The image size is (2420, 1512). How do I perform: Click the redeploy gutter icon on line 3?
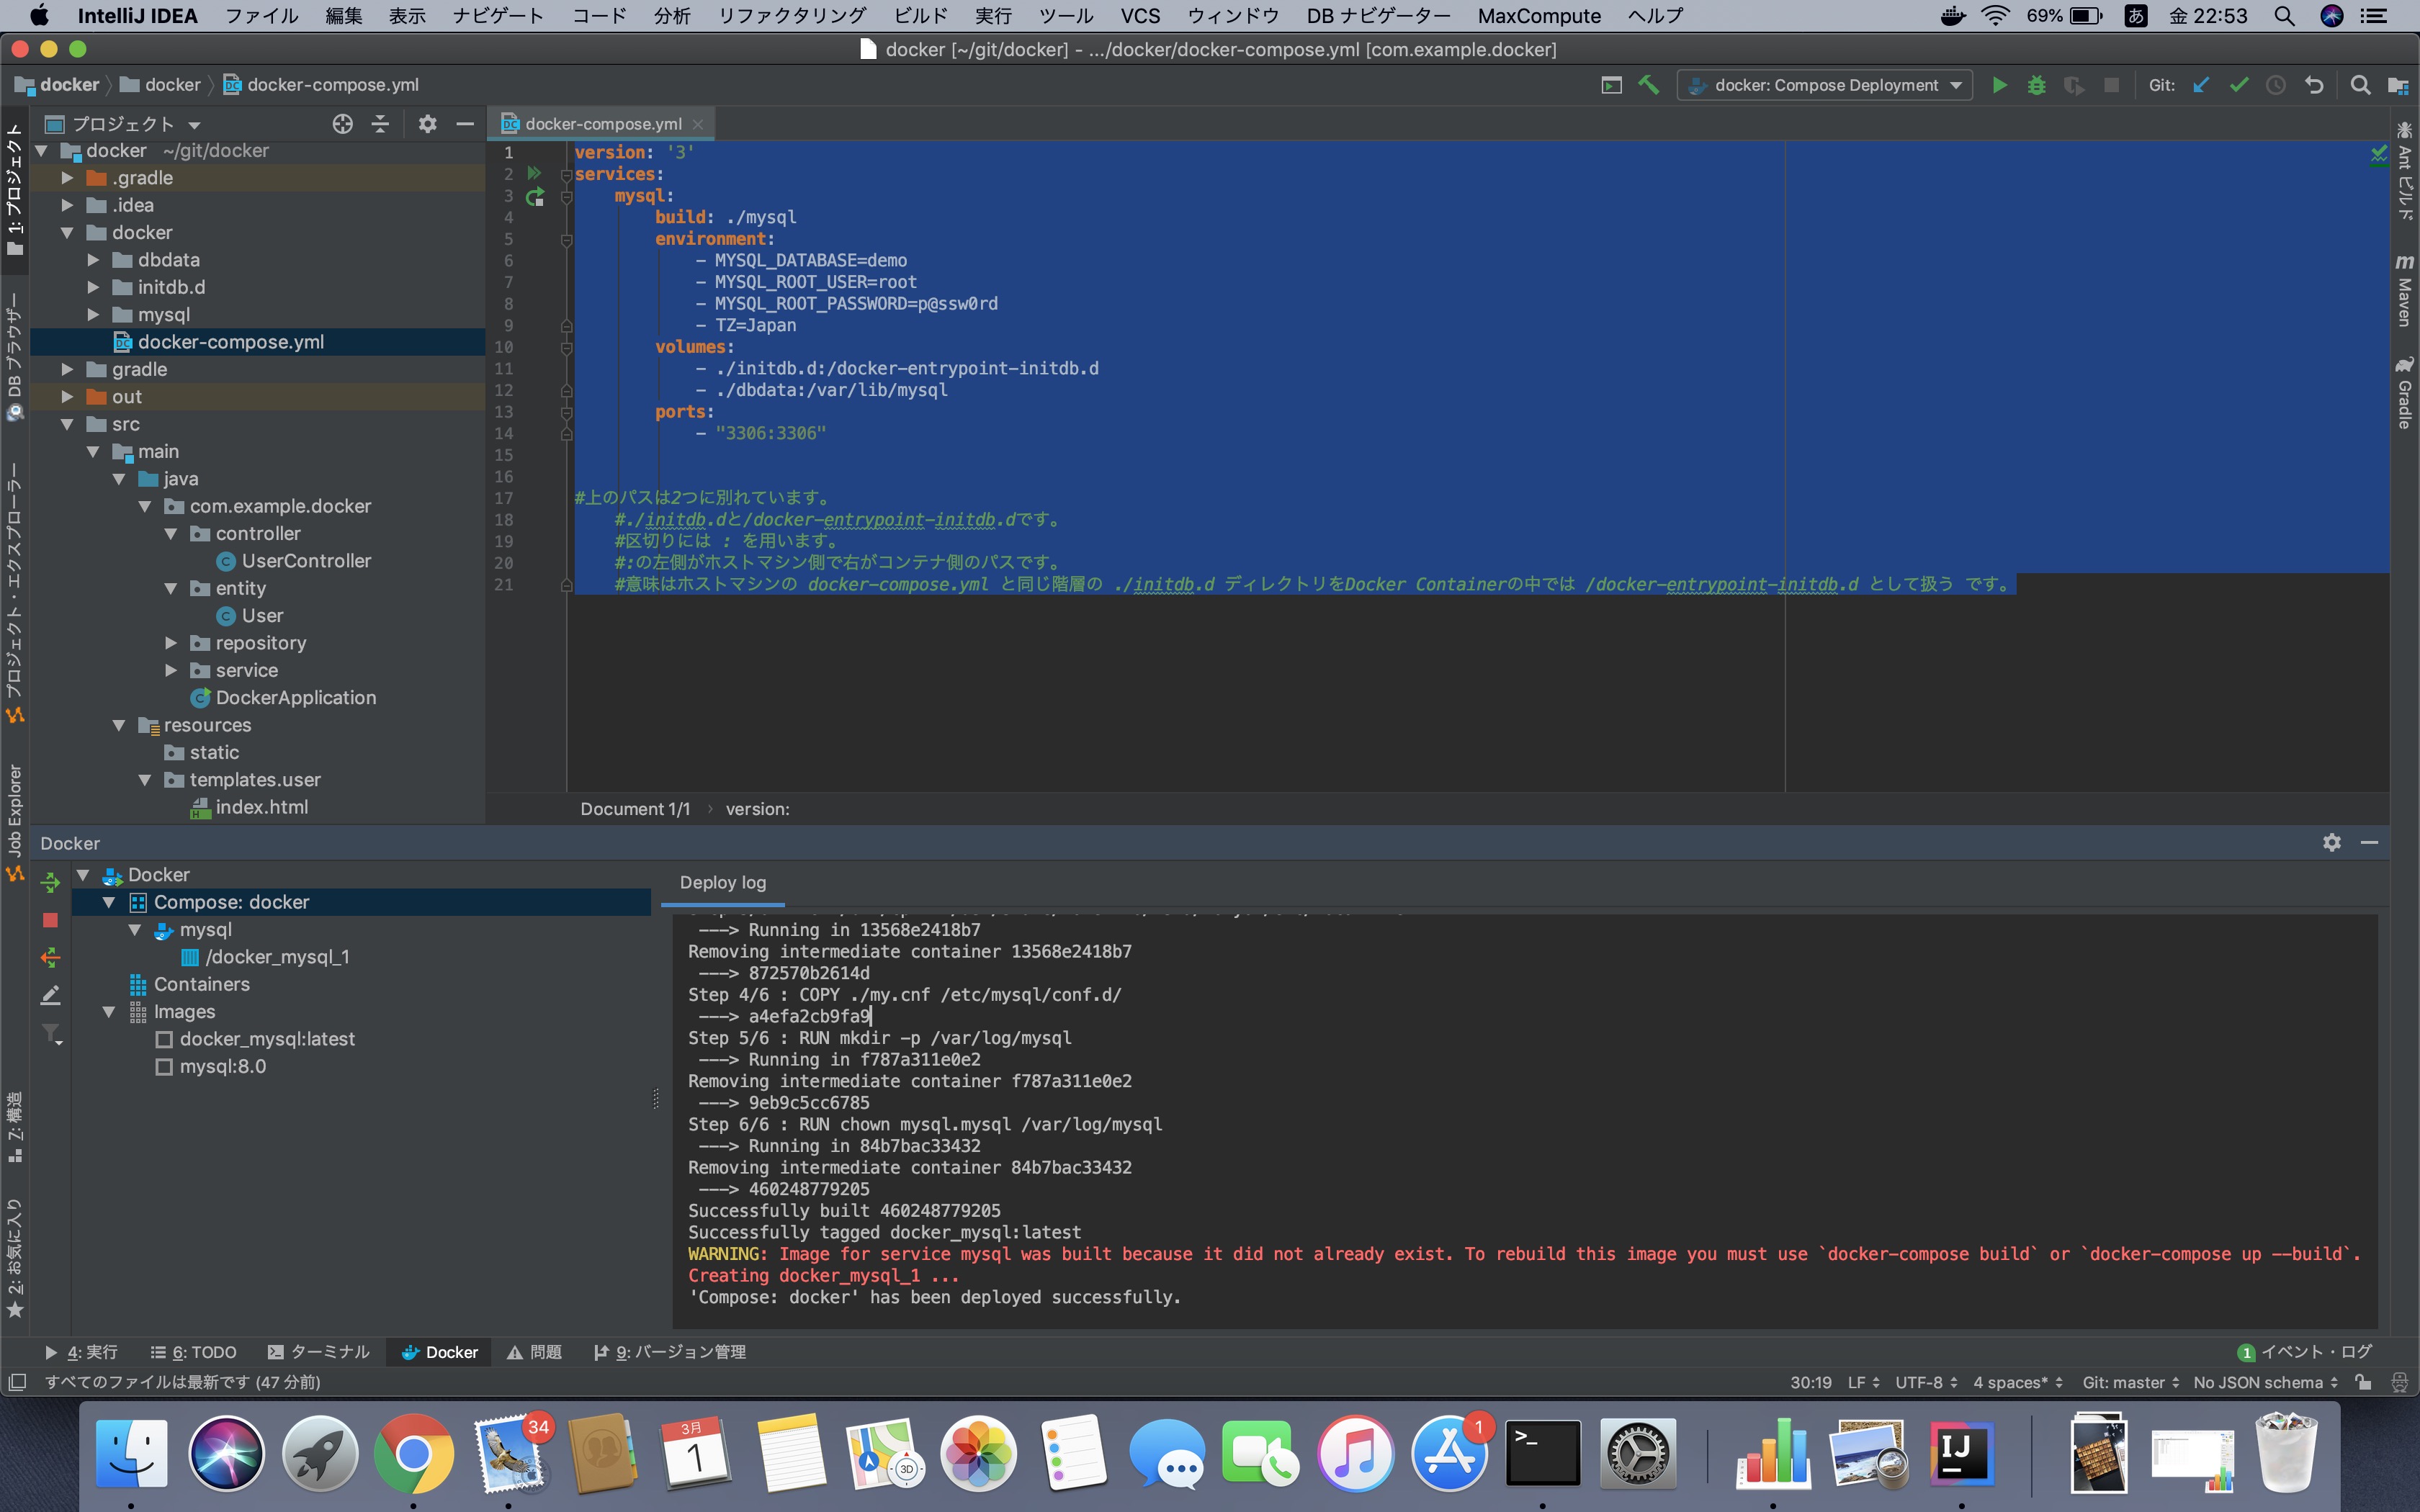point(535,196)
